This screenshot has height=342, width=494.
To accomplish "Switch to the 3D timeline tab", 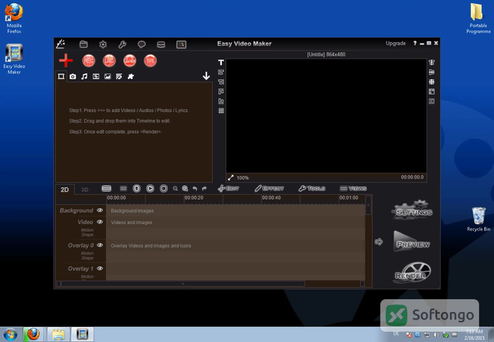I will 85,190.
